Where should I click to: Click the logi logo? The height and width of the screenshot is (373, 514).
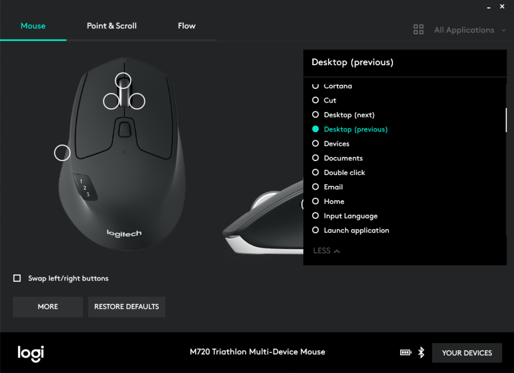tap(30, 353)
